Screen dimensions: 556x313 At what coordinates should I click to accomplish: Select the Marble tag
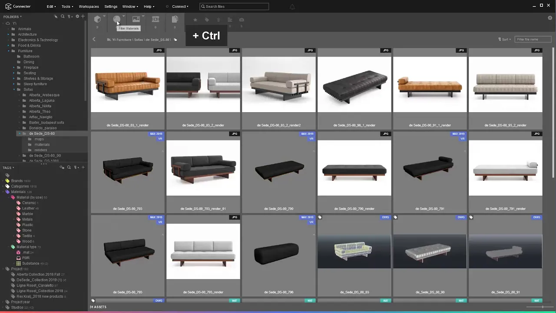tap(27, 214)
